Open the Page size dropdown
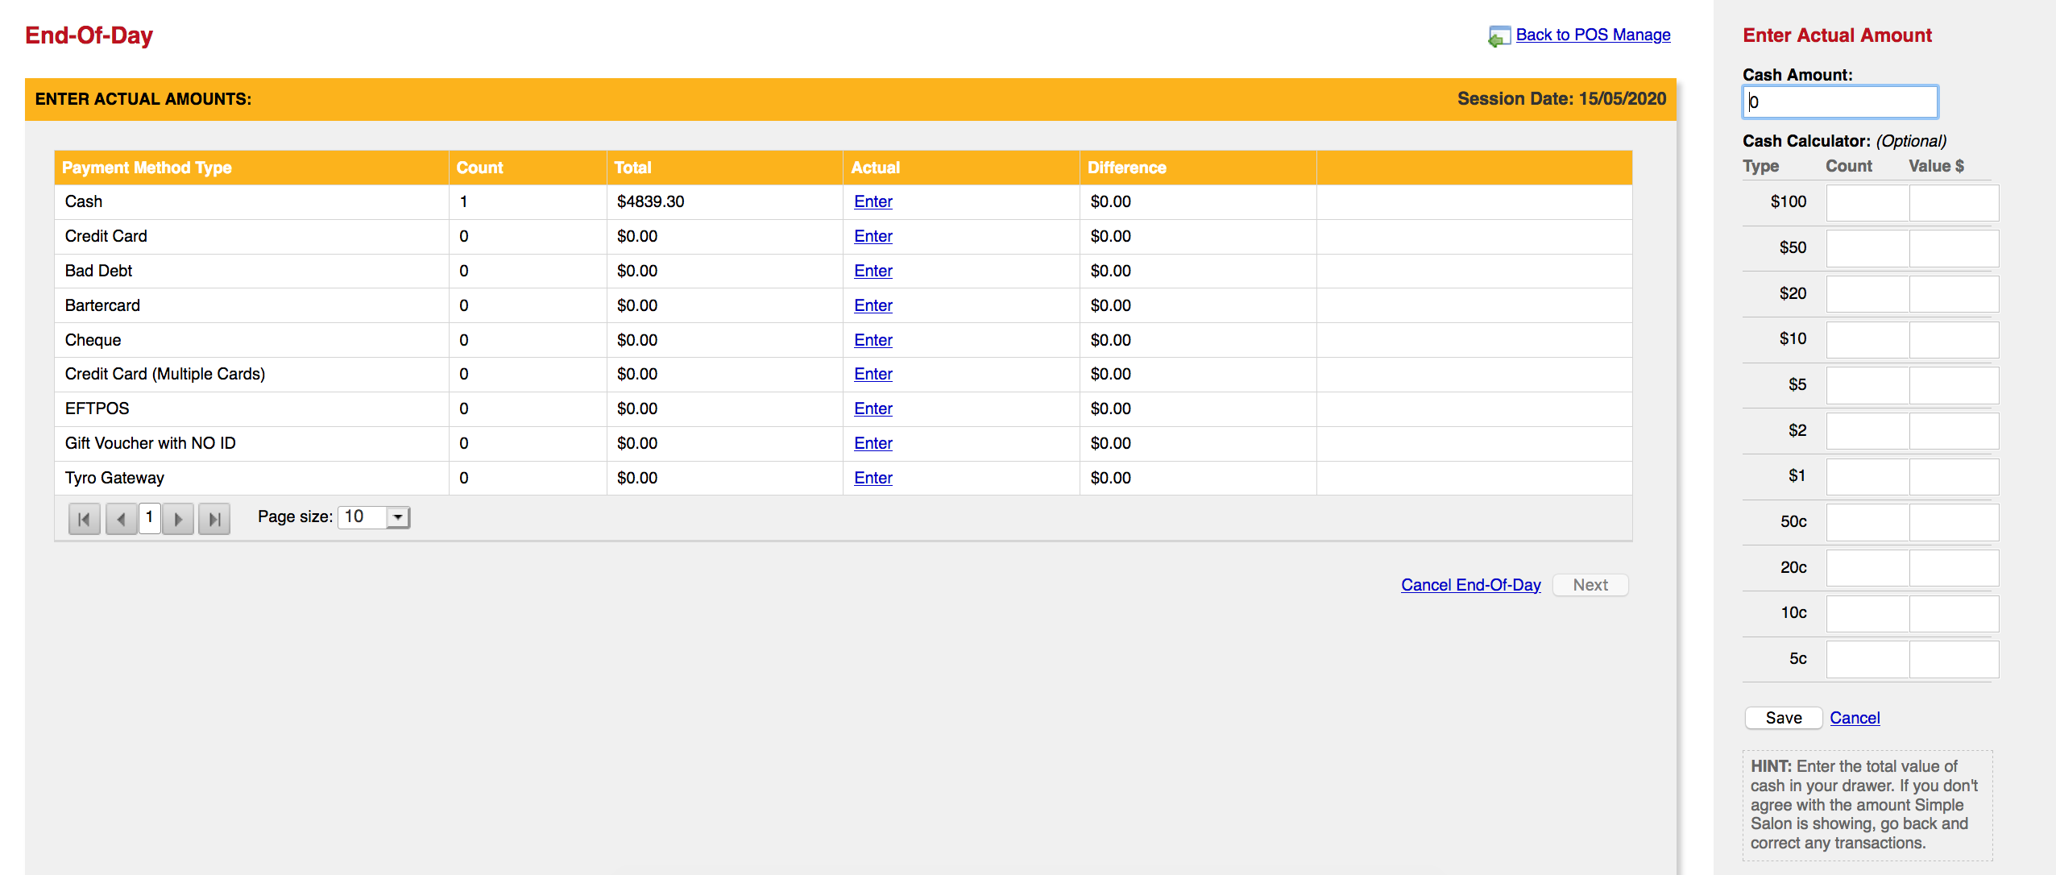This screenshot has height=875, width=2056. coord(398,517)
